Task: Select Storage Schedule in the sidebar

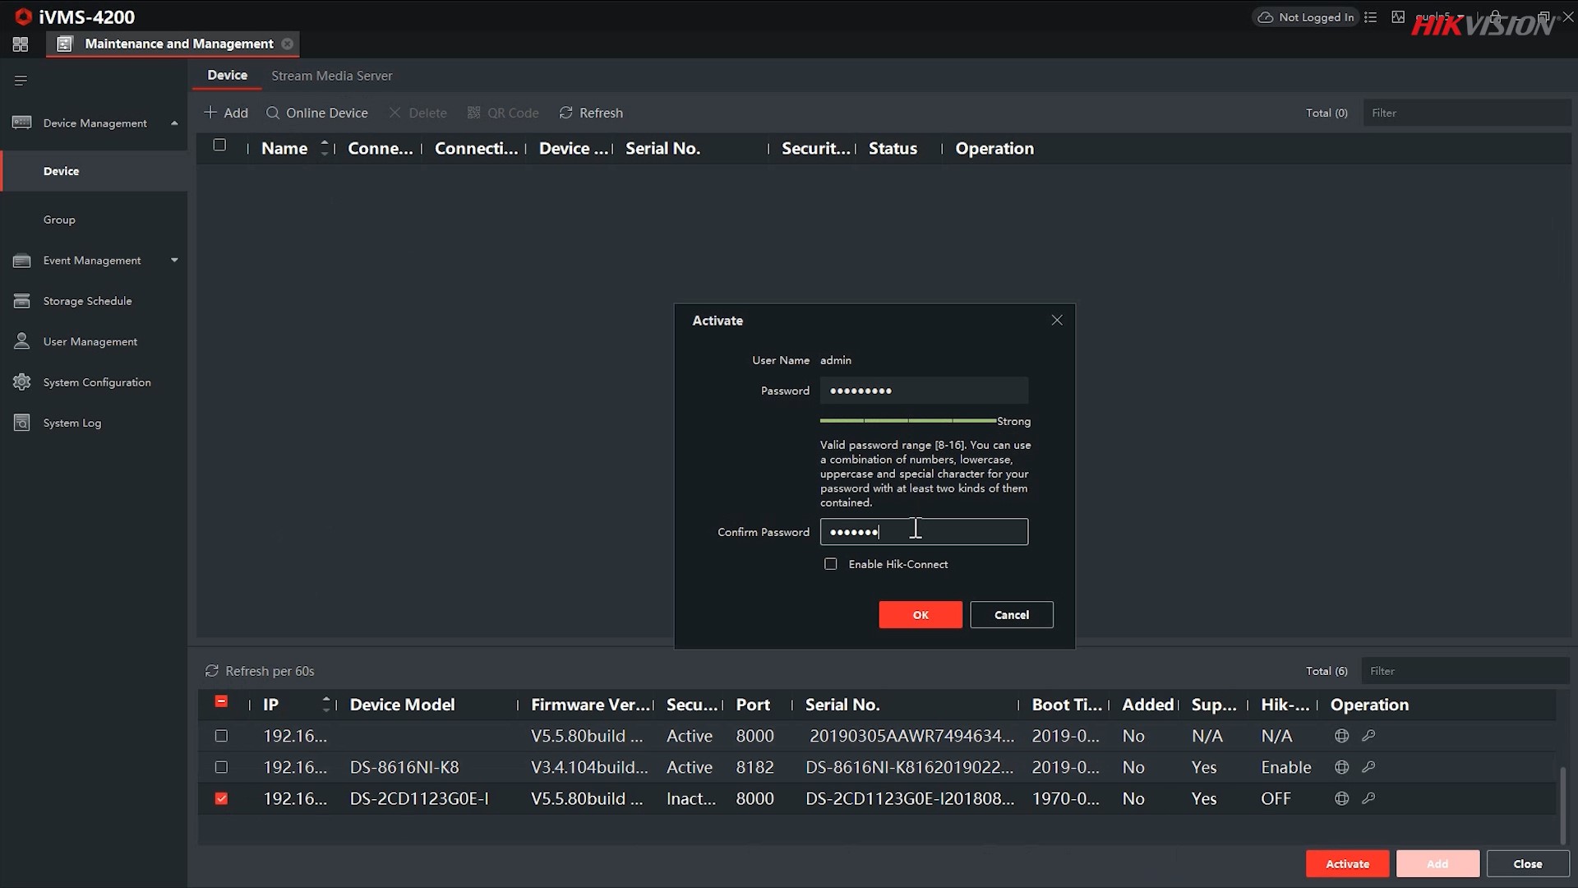Action: [87, 300]
